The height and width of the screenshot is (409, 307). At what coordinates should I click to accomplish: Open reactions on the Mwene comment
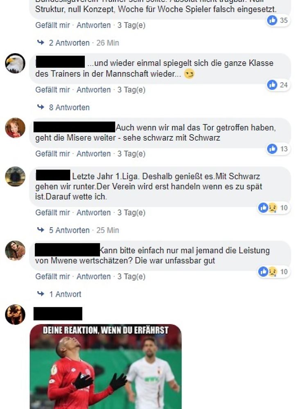click(x=273, y=272)
